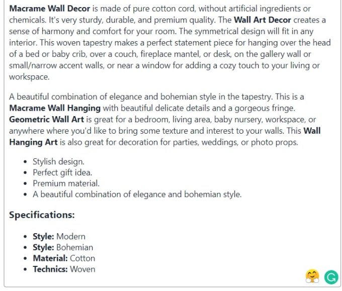The width and height of the screenshot is (342, 291).
Task: Click the Style: Bohemian specification line
Action: click(63, 247)
